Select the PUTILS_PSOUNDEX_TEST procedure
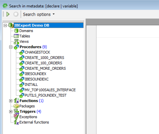 (x=46, y=95)
